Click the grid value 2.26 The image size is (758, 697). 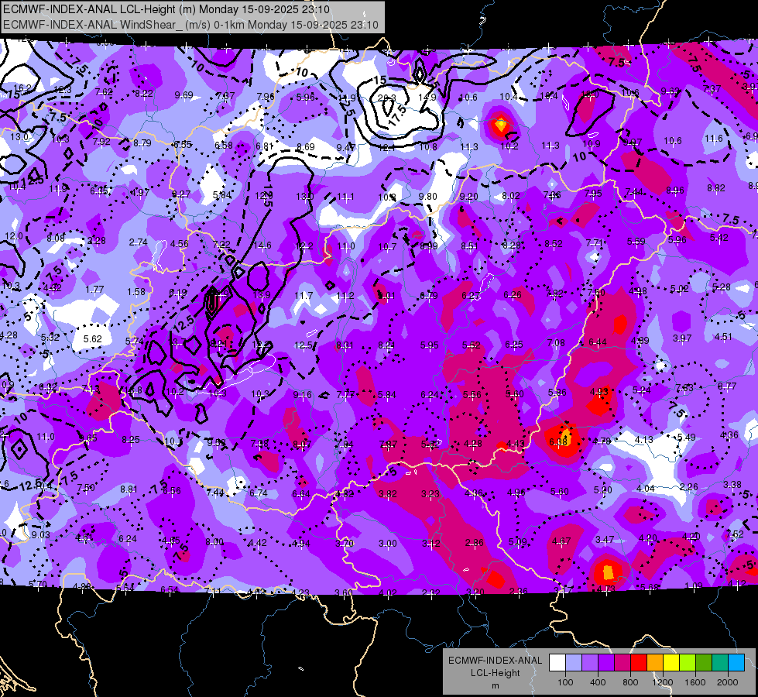coord(688,486)
